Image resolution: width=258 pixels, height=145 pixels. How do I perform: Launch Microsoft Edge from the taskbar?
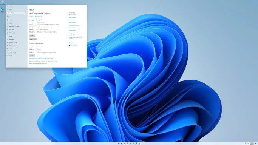(133, 143)
